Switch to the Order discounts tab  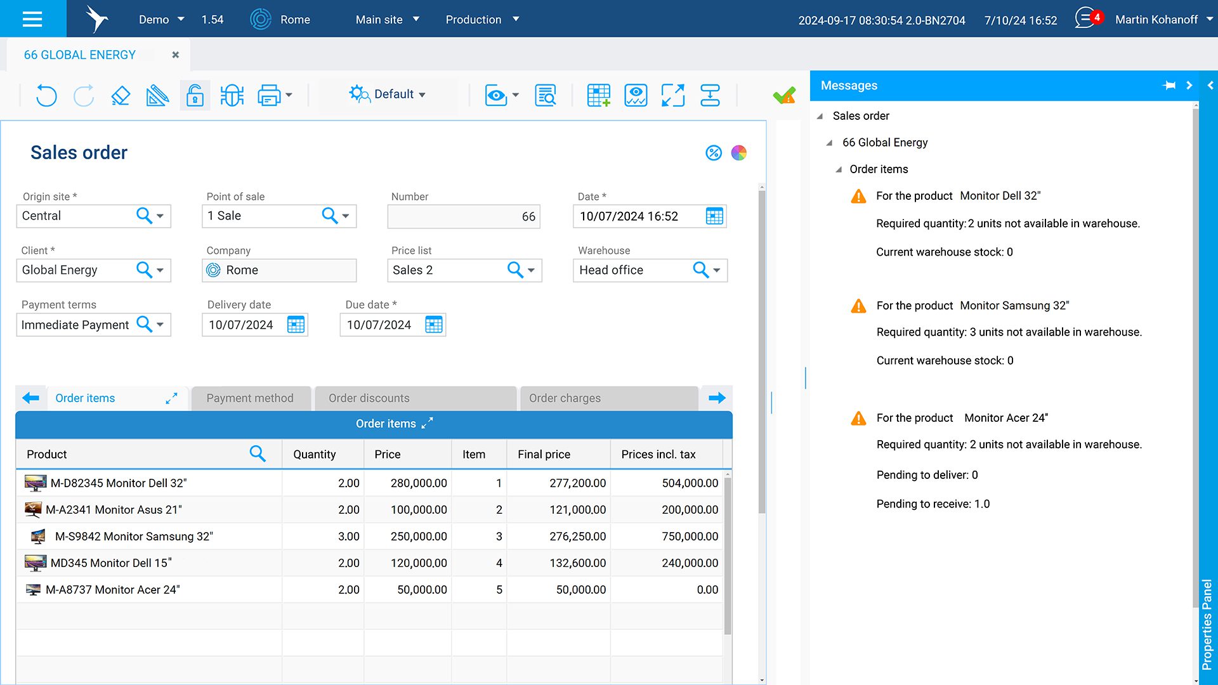click(369, 398)
